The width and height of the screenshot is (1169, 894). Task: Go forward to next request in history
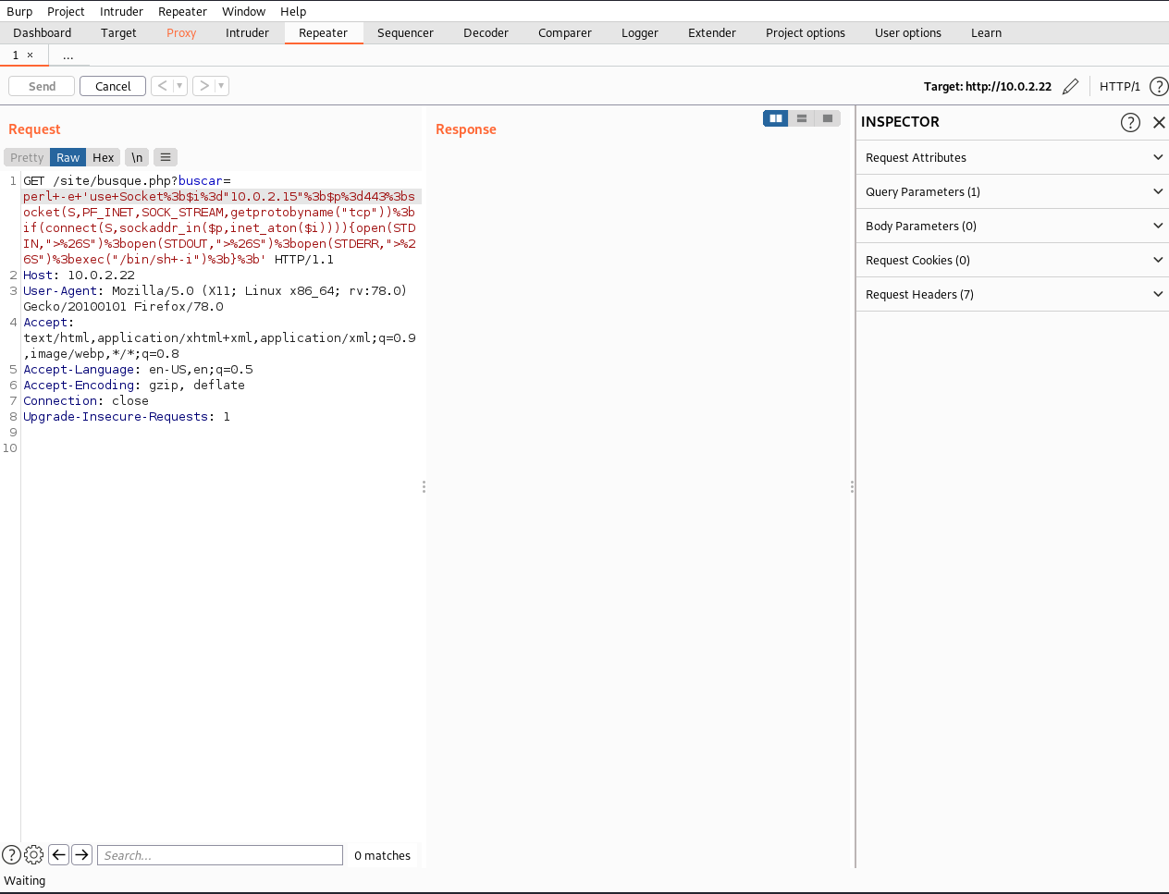click(204, 86)
